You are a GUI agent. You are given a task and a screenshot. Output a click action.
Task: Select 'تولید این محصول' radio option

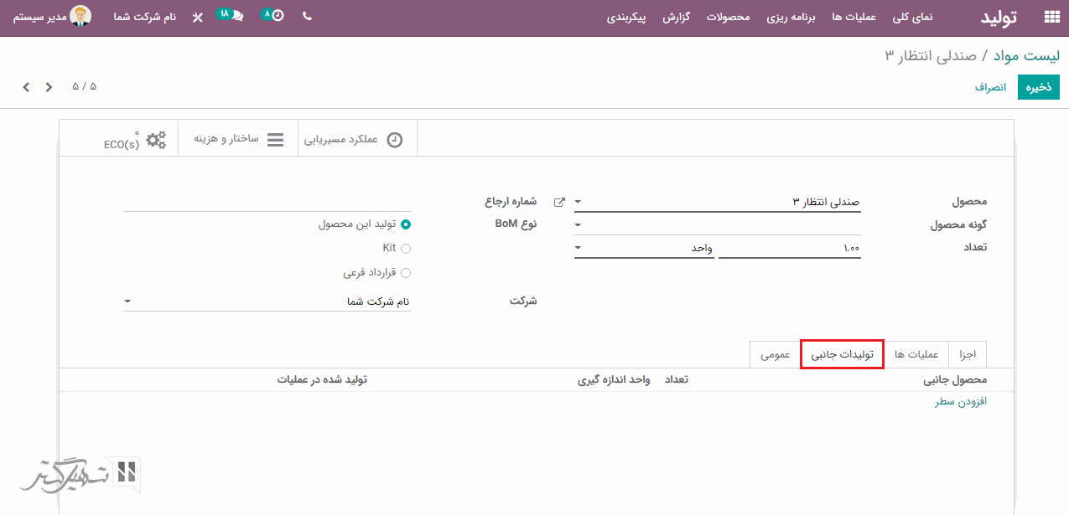406,224
